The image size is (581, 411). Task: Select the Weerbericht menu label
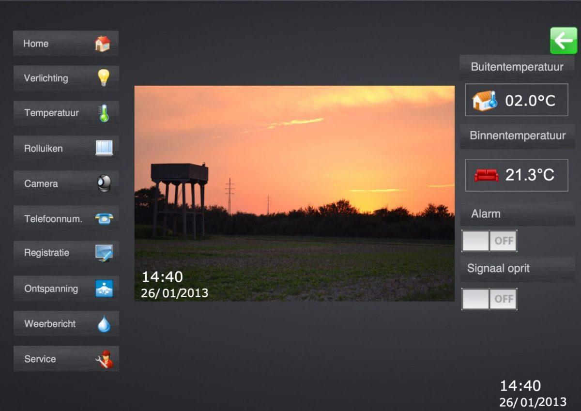click(x=50, y=324)
